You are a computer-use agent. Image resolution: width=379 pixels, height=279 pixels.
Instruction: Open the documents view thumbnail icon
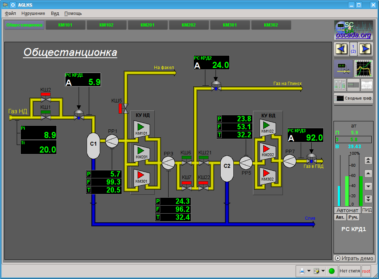367,85
